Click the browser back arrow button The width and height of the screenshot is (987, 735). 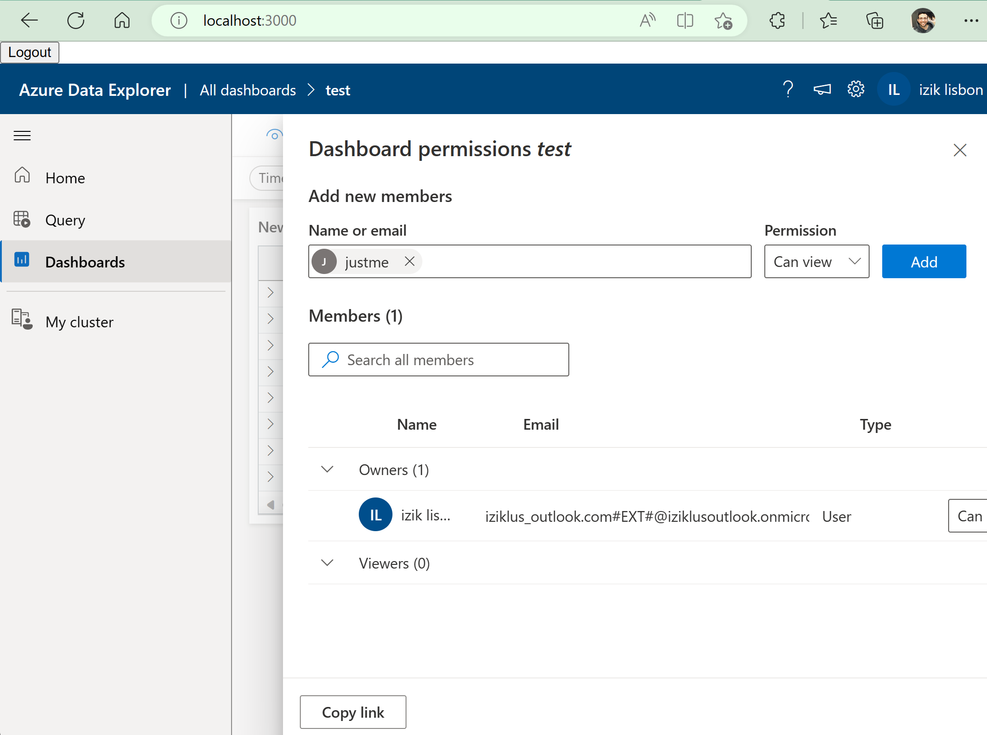pyautogui.click(x=28, y=20)
